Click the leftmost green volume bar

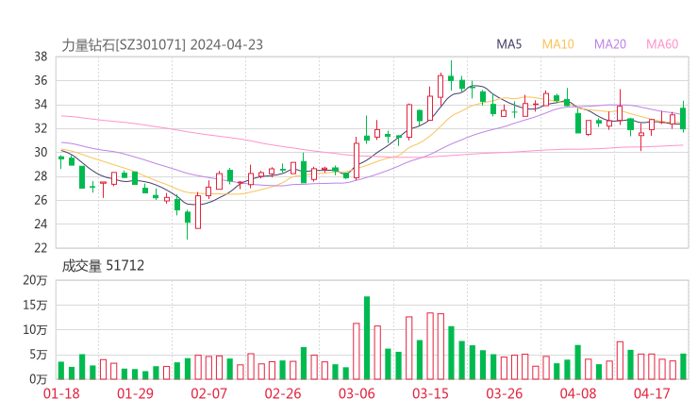[x=61, y=371]
